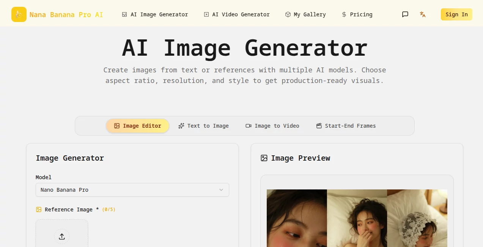Click the language translation icon

click(x=423, y=14)
